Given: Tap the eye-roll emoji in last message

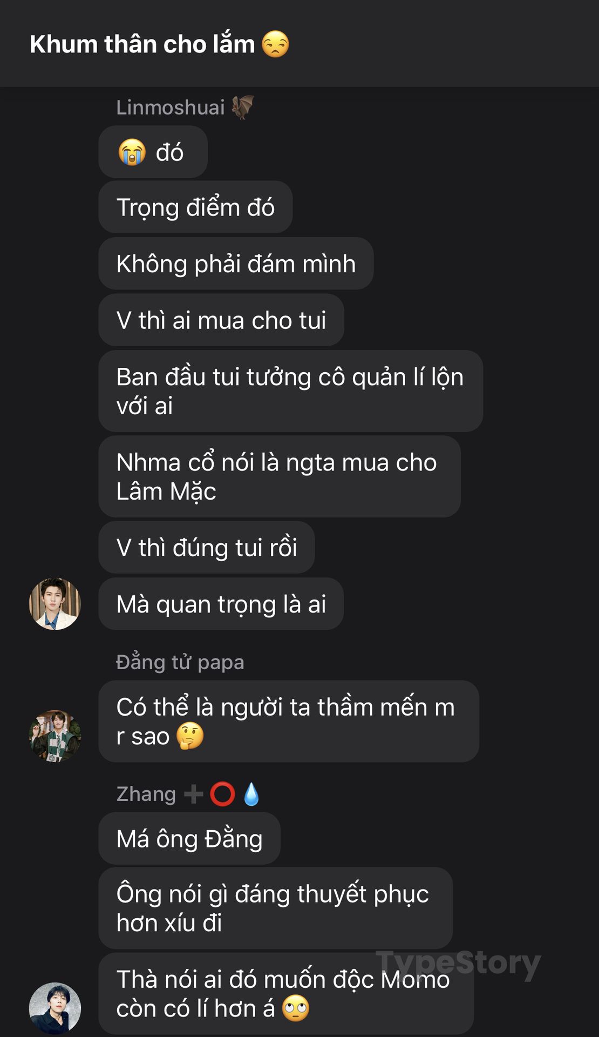Looking at the screenshot, I should click(296, 1008).
